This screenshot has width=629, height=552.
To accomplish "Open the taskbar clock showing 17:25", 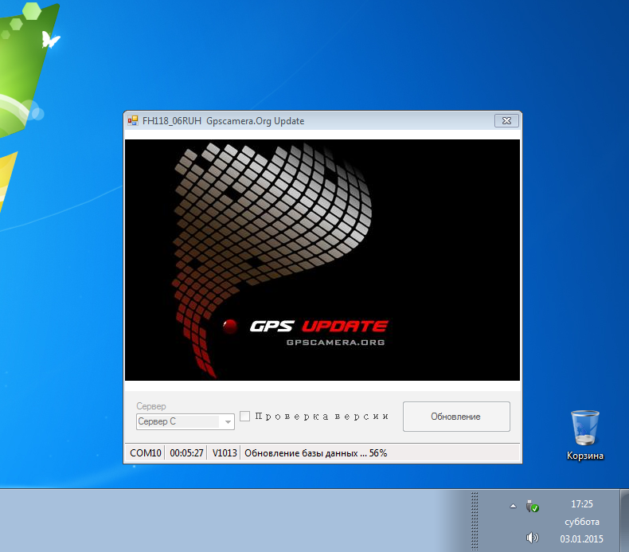I will click(x=582, y=522).
